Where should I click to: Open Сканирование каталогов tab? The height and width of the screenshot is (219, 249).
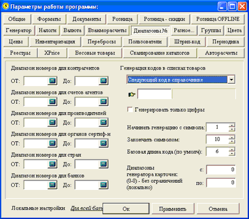(159, 53)
